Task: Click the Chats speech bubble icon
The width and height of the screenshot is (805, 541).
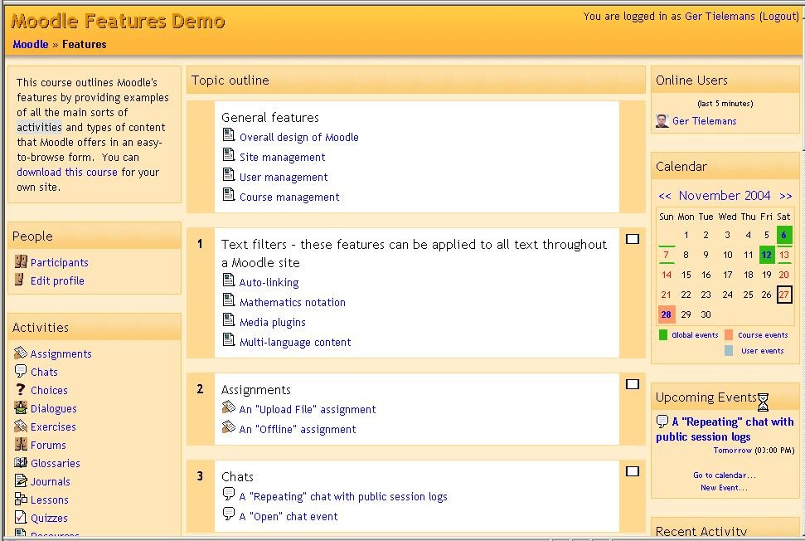Action: [x=21, y=371]
